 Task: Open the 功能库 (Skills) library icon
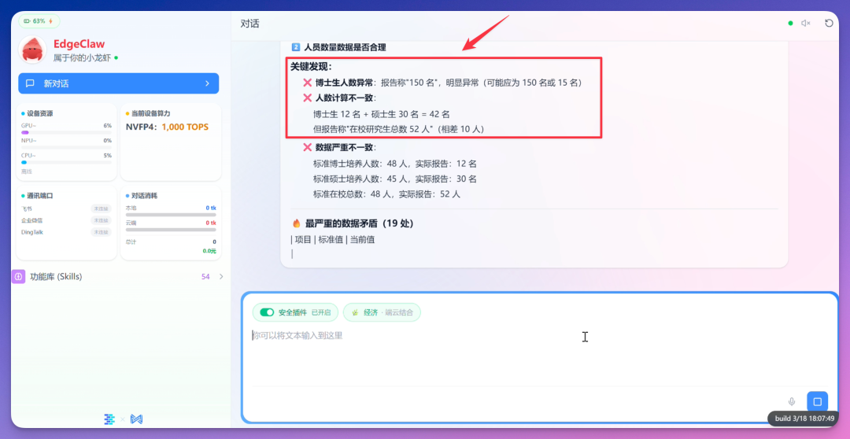click(x=18, y=276)
